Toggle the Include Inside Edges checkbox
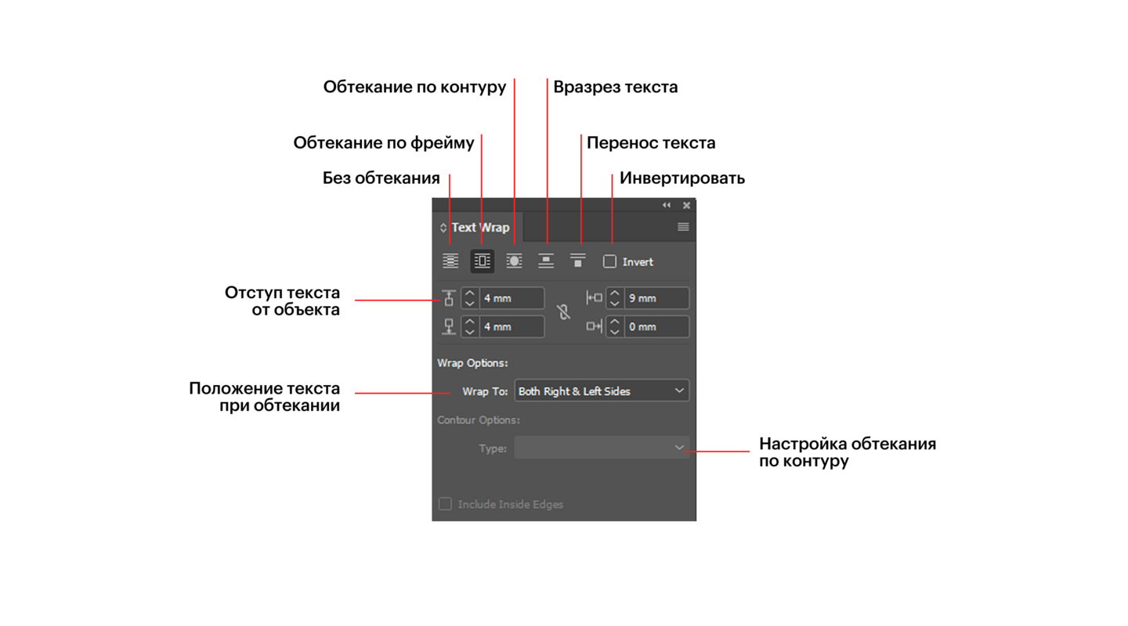The width and height of the screenshot is (1128, 626). [445, 504]
